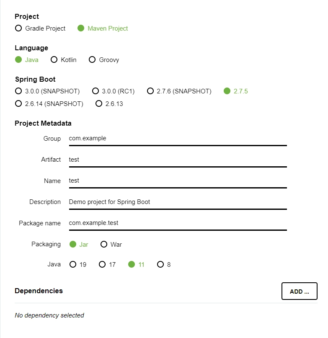Select Spring Boot 3.0.0 (RC1)
The width and height of the screenshot is (328, 338).
(96, 91)
